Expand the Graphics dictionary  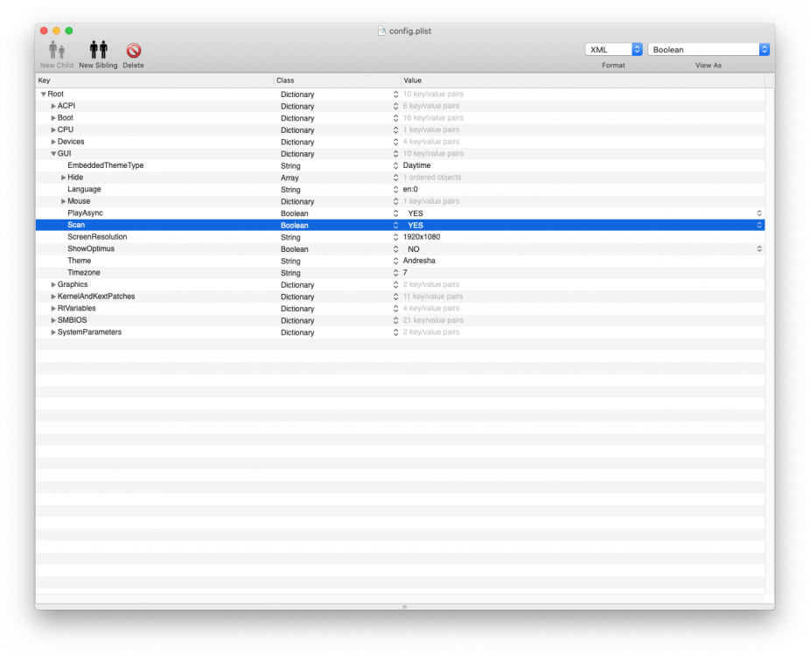(53, 284)
